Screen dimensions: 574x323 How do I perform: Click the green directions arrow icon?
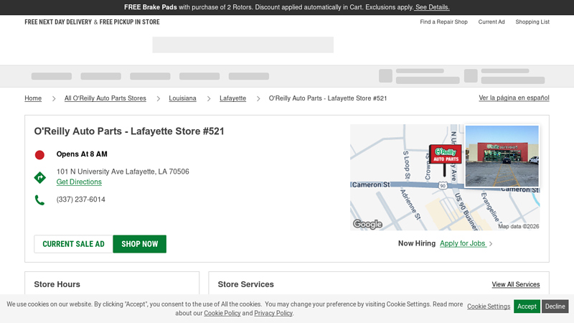coord(40,177)
